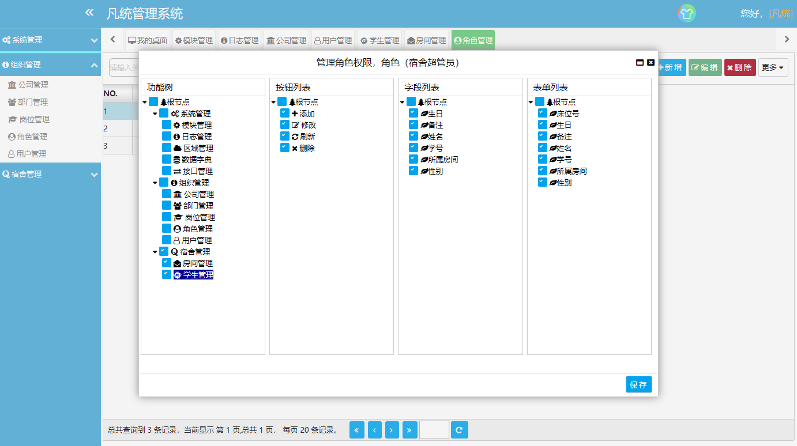The width and height of the screenshot is (797, 446).
Task: Check the 用户管理 checkbox in function tree
Action: (167, 240)
